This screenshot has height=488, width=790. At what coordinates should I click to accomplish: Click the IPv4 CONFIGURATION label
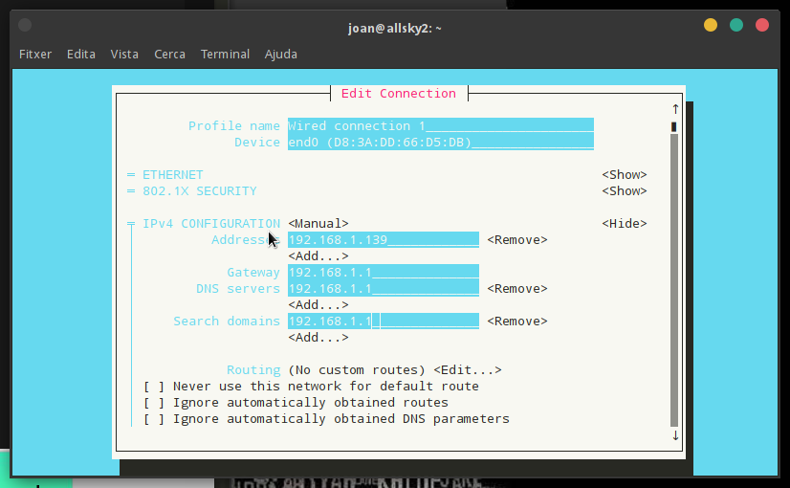tap(211, 223)
